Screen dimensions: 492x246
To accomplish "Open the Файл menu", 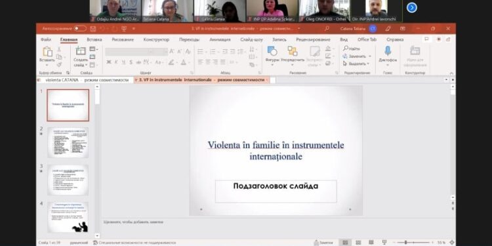I will 46,39.
